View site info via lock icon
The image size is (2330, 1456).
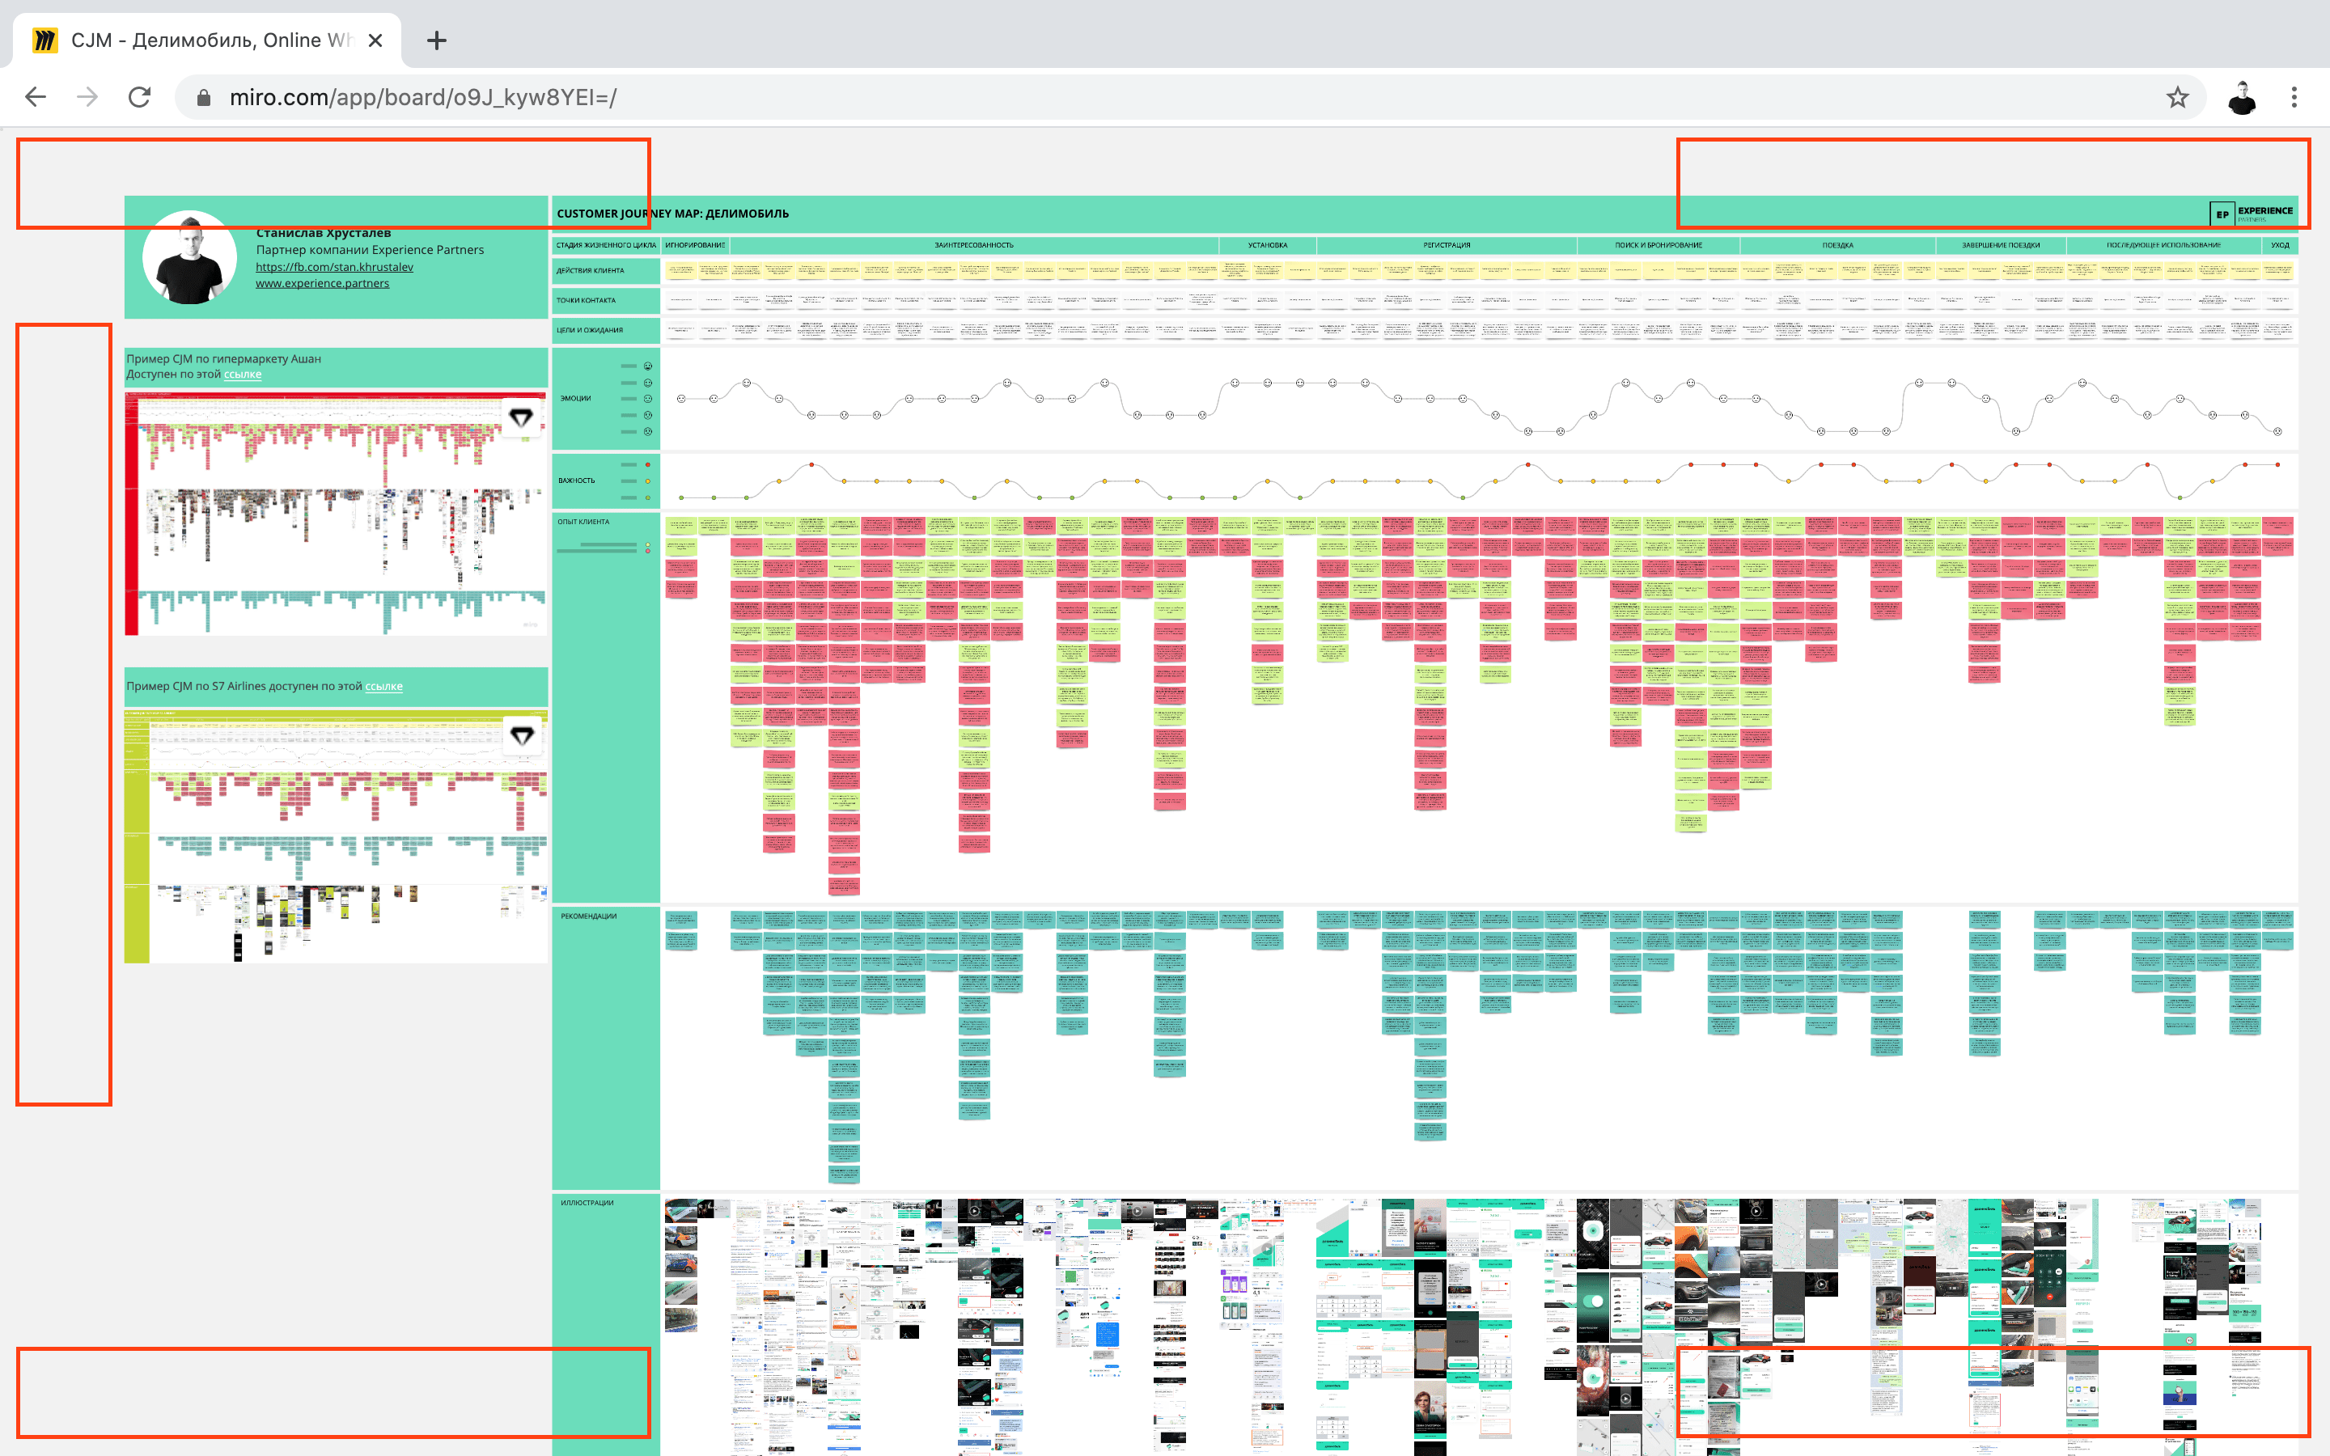click(x=203, y=98)
